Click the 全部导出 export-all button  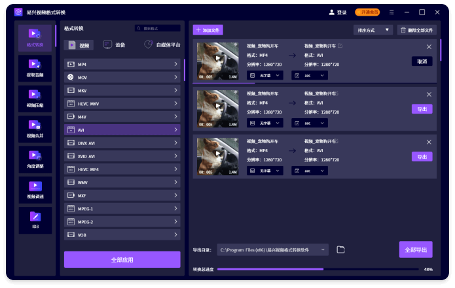click(x=416, y=249)
